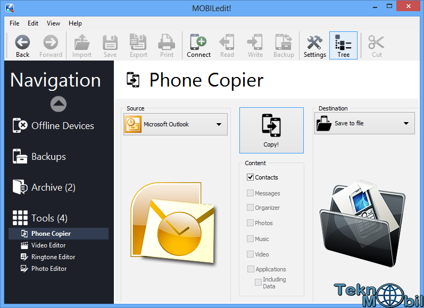Click the Print toolbar icon
Screen dimensions: 424x308
[x=167, y=46]
